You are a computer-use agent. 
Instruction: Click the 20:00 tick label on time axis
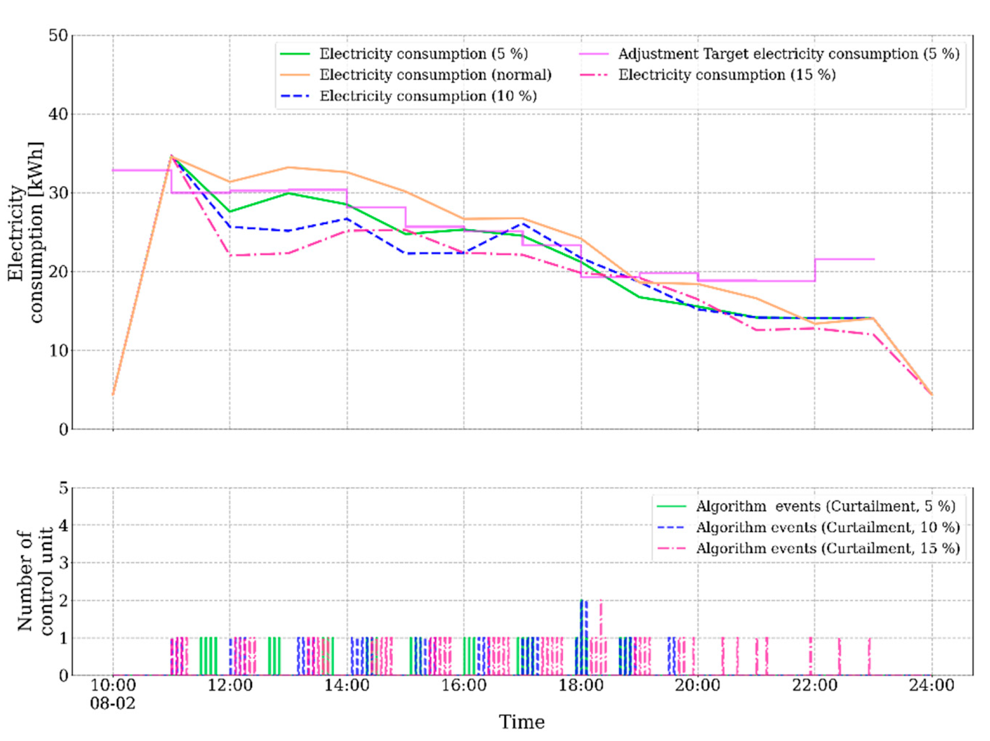[x=697, y=686]
